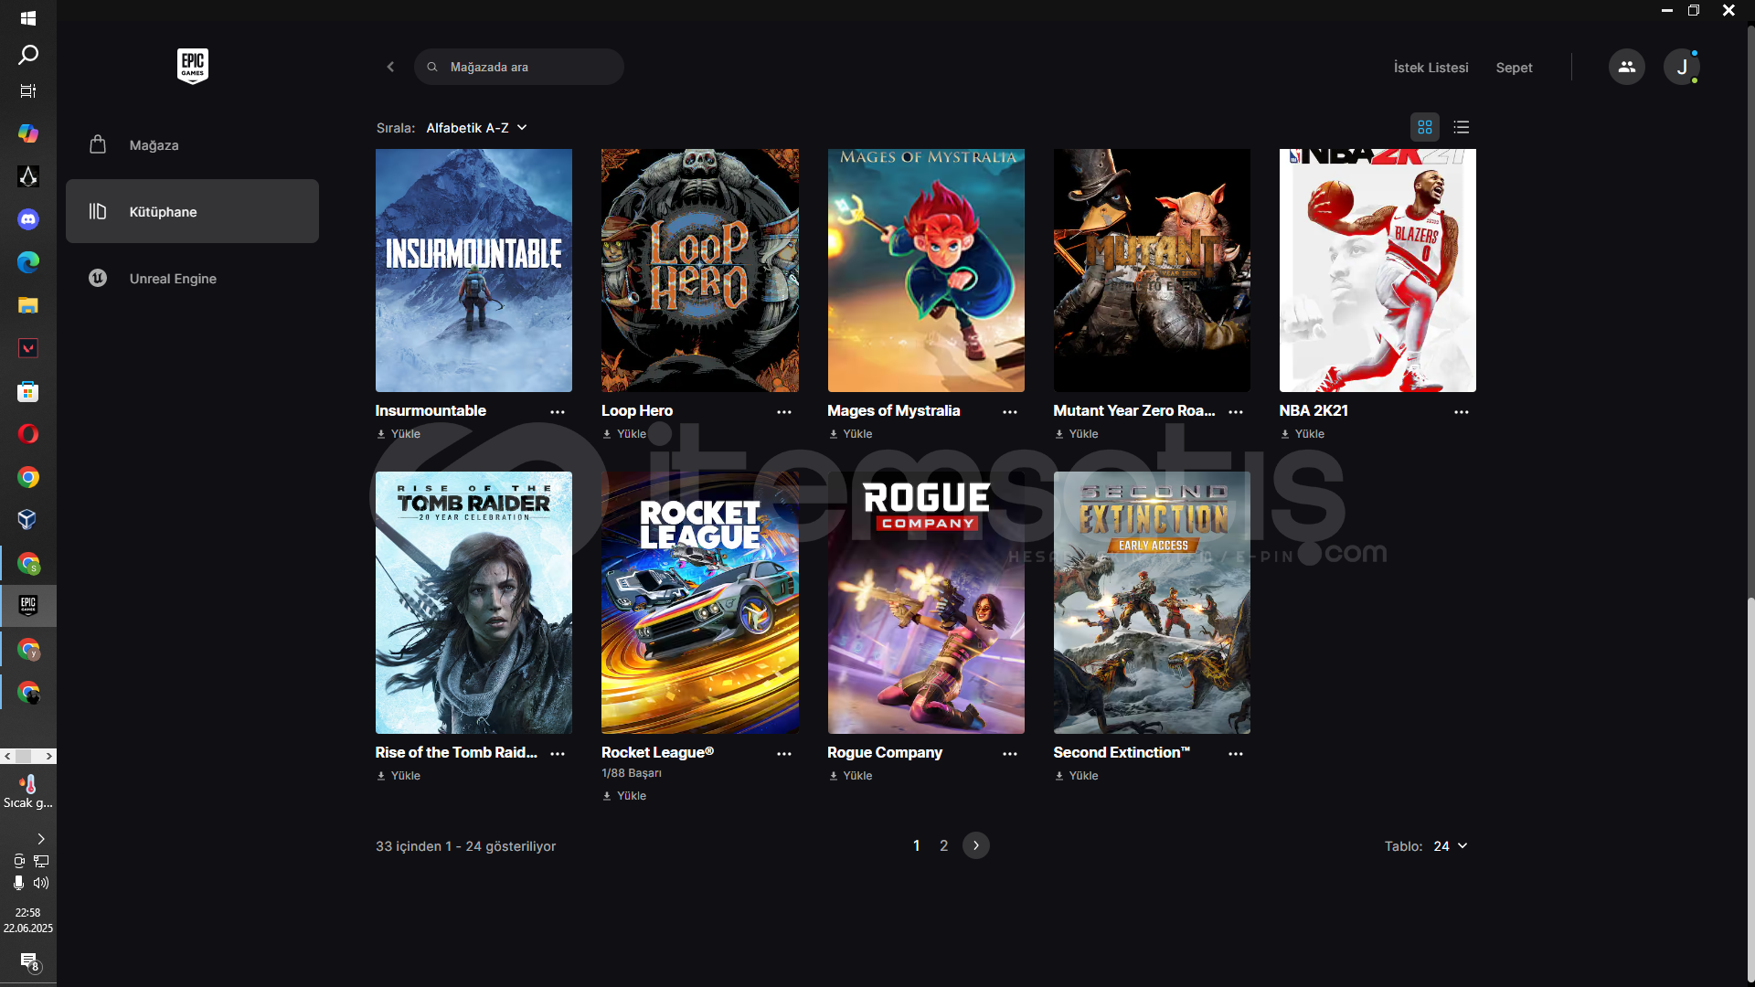Open options menu for Mutant Year Zero
This screenshot has width=1755, height=987.
pos(1236,412)
